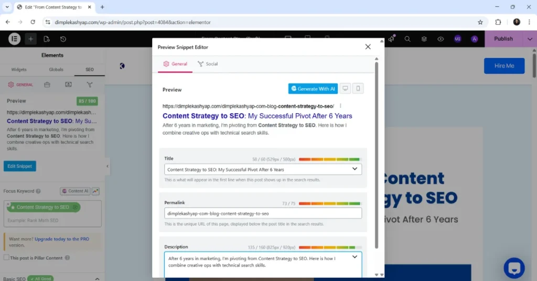Screen dimensions: 537x281
Task: Open the document settings page icon
Action: click(x=47, y=39)
